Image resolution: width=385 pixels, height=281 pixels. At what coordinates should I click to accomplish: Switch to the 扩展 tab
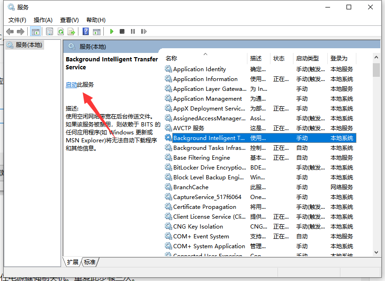73,262
